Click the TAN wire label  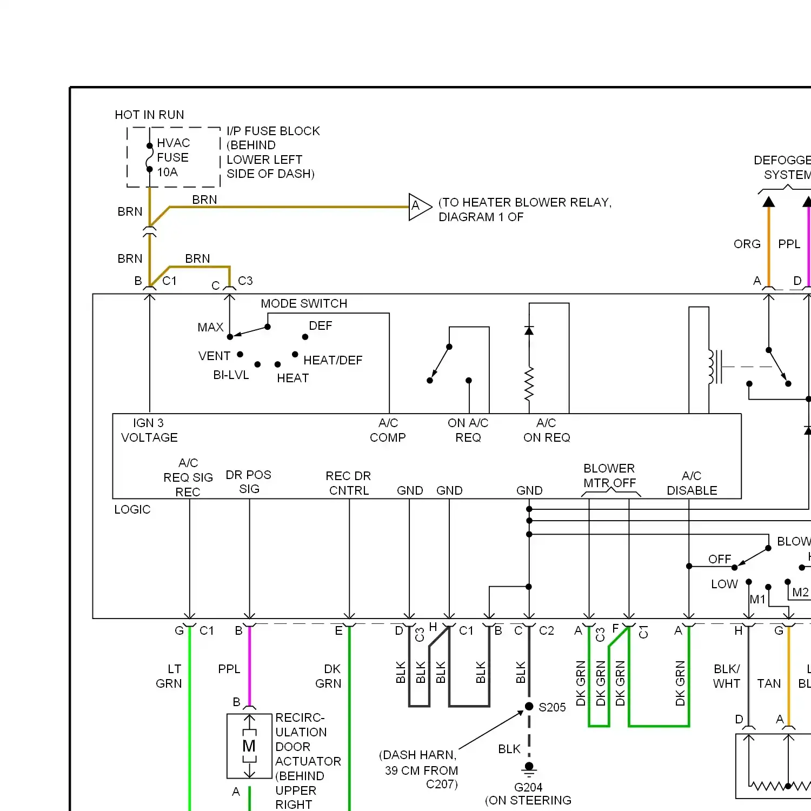click(769, 683)
